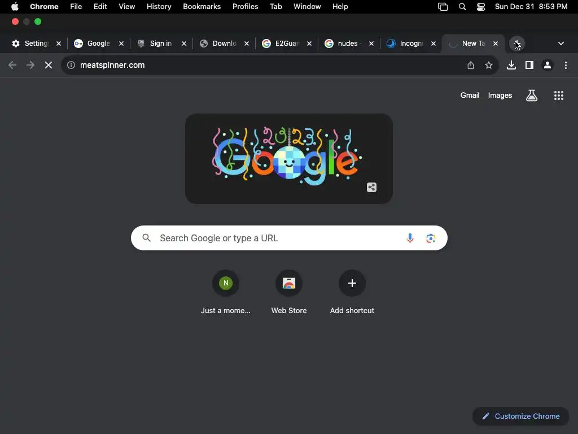The width and height of the screenshot is (578, 434).
Task: Stop loading the page
Action: pyautogui.click(x=49, y=66)
